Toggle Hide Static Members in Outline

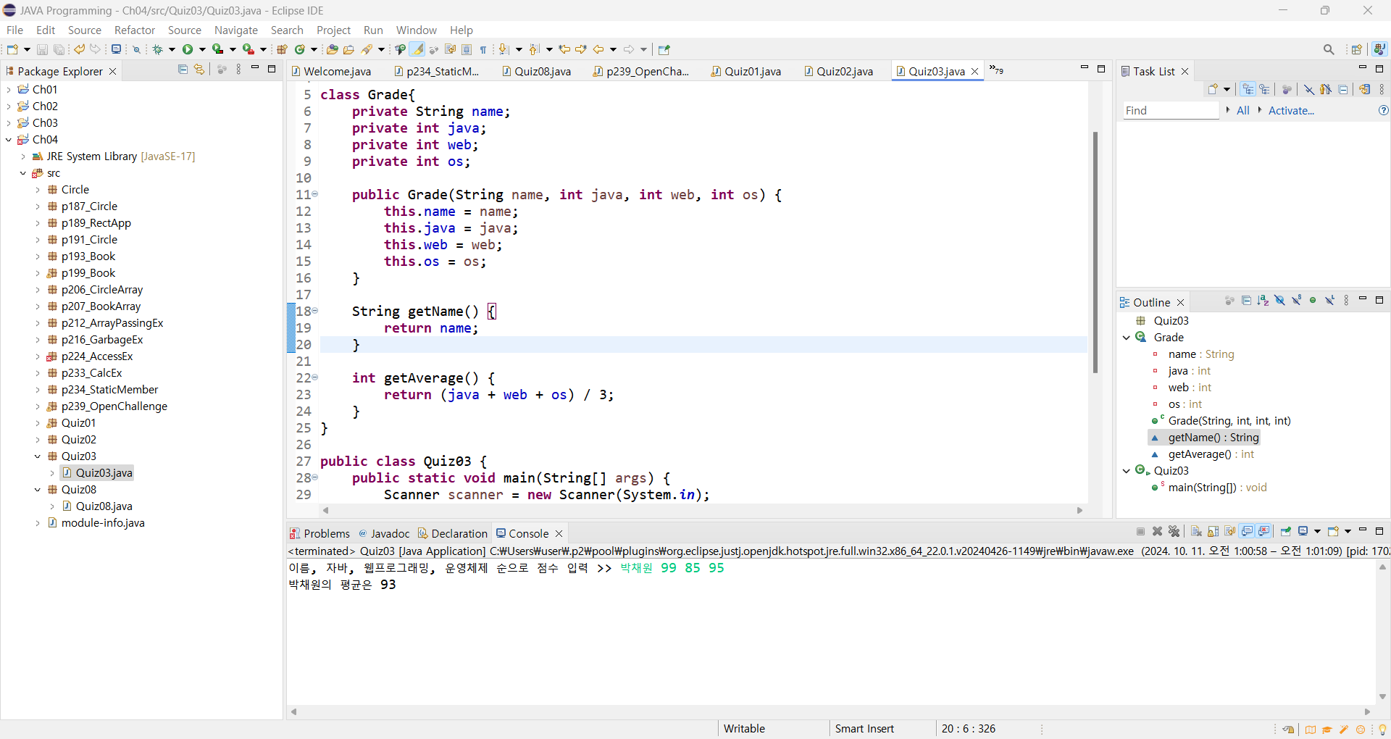(1296, 300)
